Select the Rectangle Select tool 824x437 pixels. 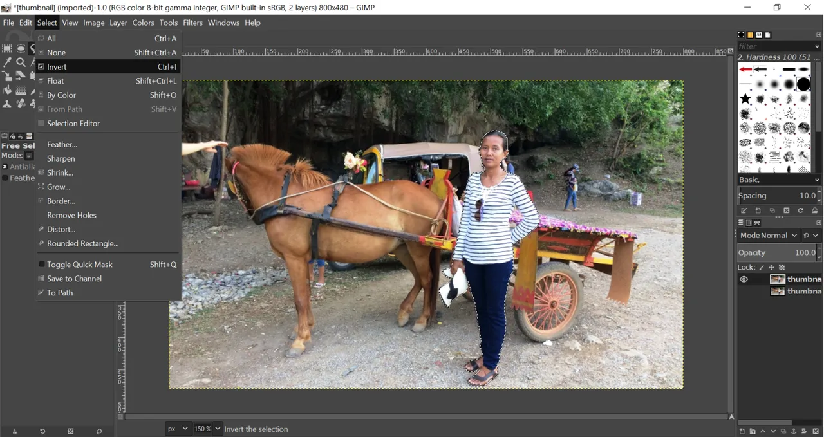[x=7, y=48]
